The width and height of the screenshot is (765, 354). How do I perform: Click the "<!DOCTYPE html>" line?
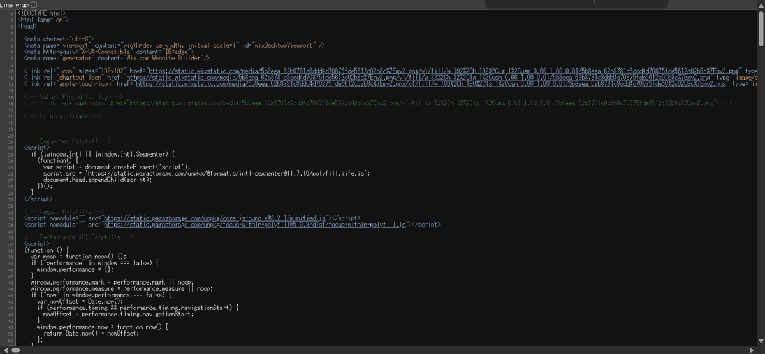click(41, 13)
